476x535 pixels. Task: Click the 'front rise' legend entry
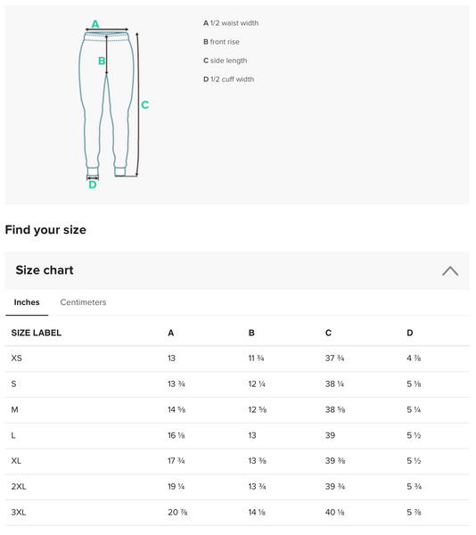tap(223, 42)
